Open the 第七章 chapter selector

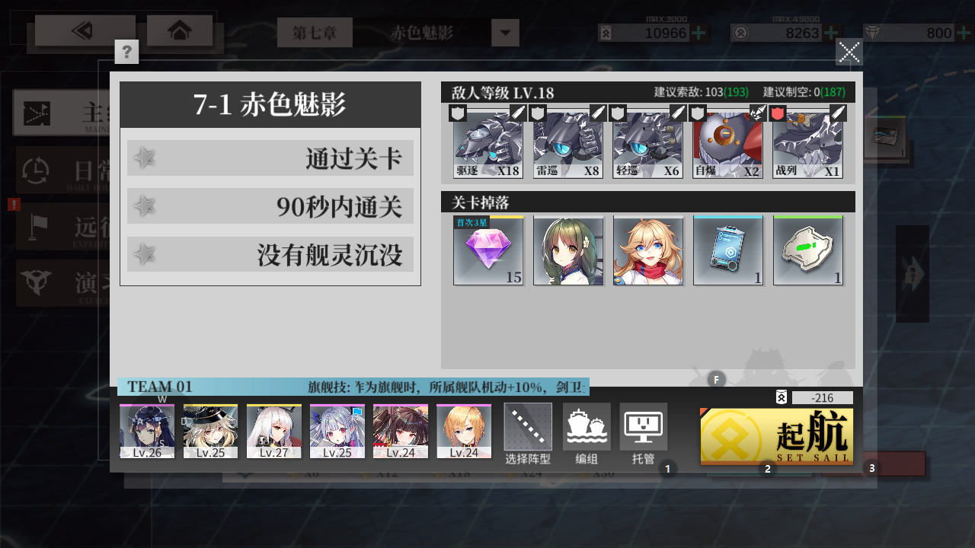click(x=315, y=33)
